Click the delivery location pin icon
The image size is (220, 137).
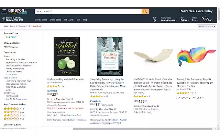[x=4, y=19]
